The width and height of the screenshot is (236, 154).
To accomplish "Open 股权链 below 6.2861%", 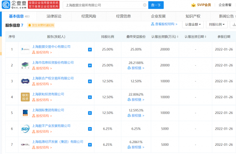I will tap(136, 147).
